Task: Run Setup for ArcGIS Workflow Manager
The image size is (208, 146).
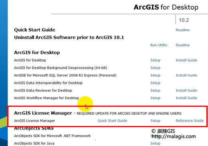Action: (x=155, y=98)
